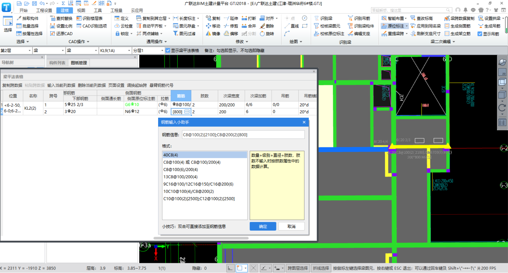Screen dimensions: 508x273
Task: Switch to the 图纸管理 tab
Action: click(x=79, y=63)
